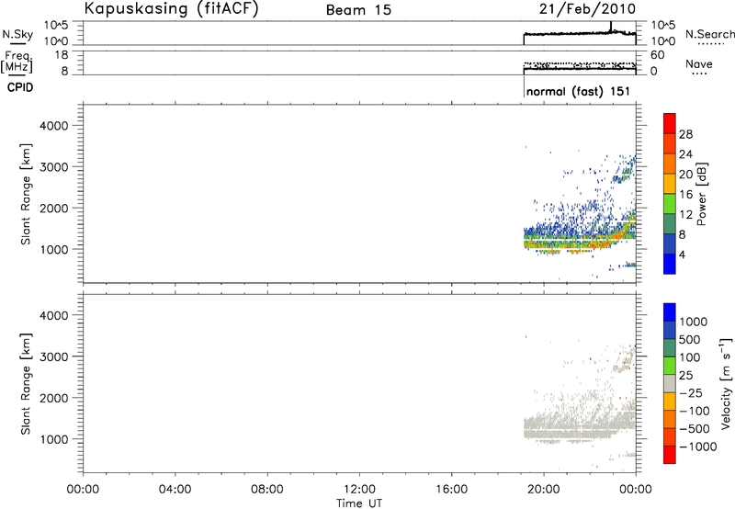The image size is (735, 509).
Task: Click the "Nave" legend label
Action: click(699, 64)
